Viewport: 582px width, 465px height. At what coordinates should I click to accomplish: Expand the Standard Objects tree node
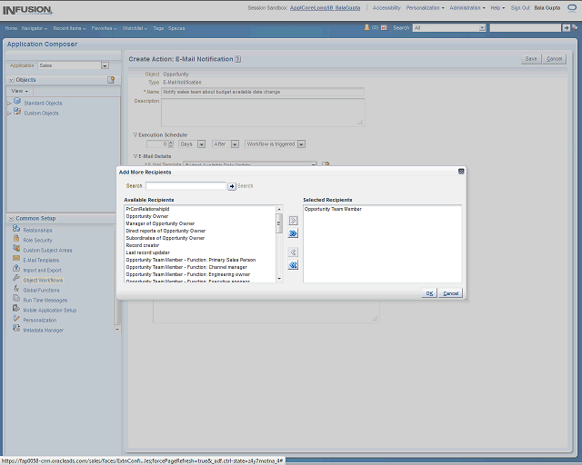(x=9, y=103)
